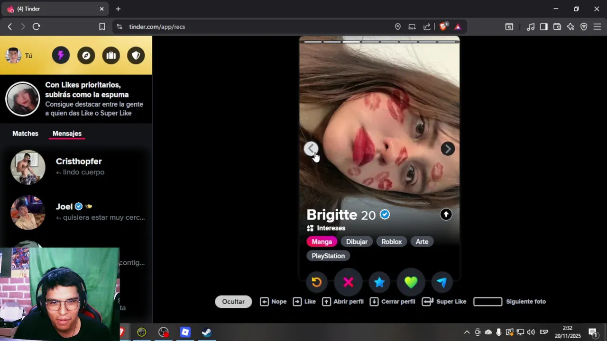Toggle the browser sidebar panel
This screenshot has height=341, width=607.
click(544, 27)
